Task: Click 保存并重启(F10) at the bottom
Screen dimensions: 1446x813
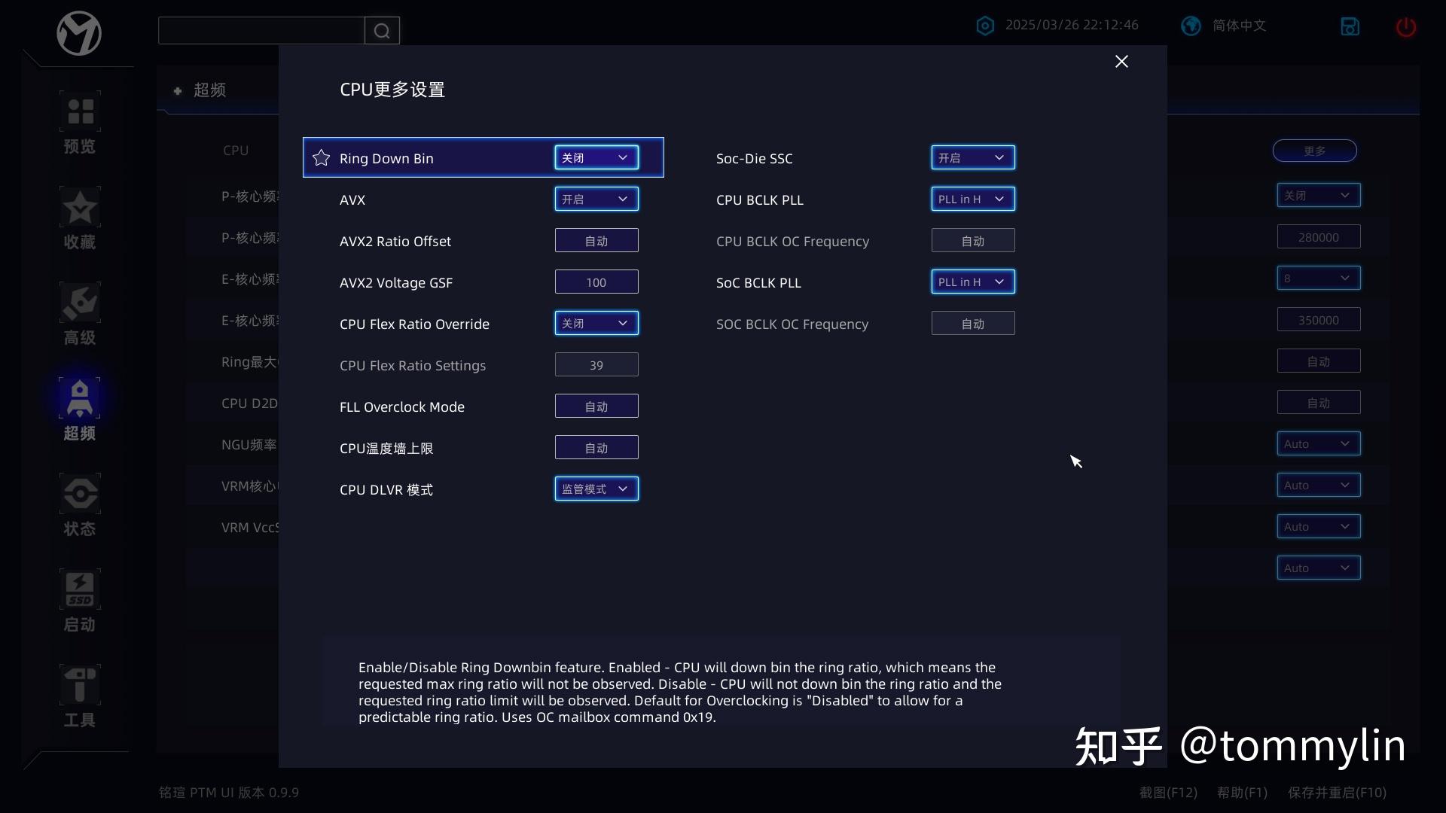Action: [1337, 793]
